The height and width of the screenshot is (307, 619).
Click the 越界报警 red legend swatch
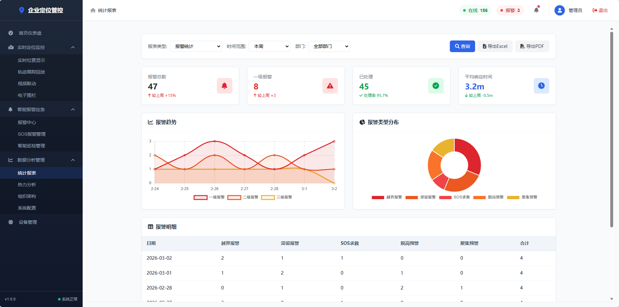tap(378, 197)
